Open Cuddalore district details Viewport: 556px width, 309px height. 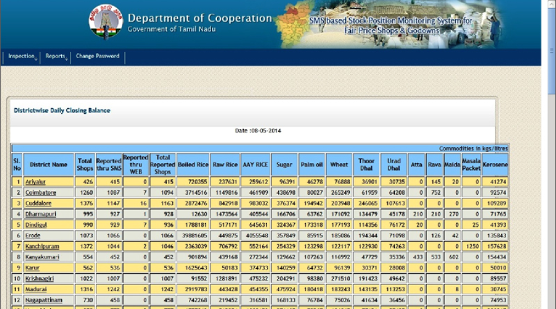tap(38, 203)
